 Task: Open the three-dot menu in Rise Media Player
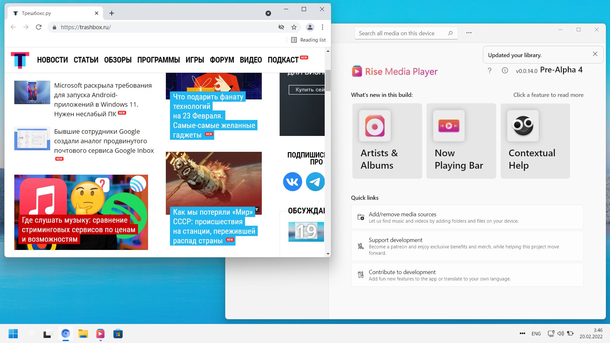coord(469,33)
